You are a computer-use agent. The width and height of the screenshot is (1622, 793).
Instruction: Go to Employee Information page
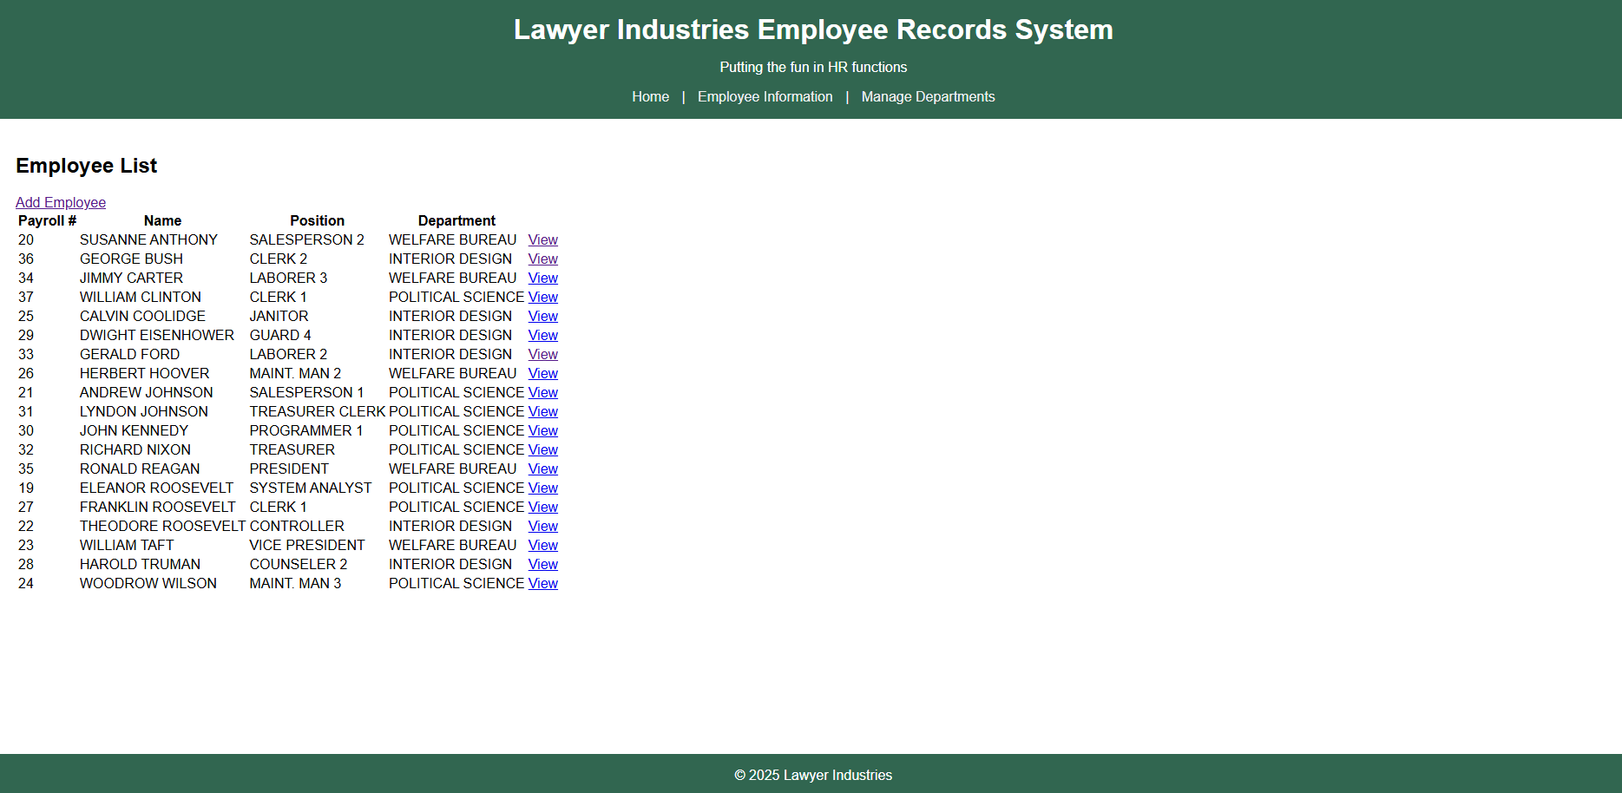click(765, 96)
